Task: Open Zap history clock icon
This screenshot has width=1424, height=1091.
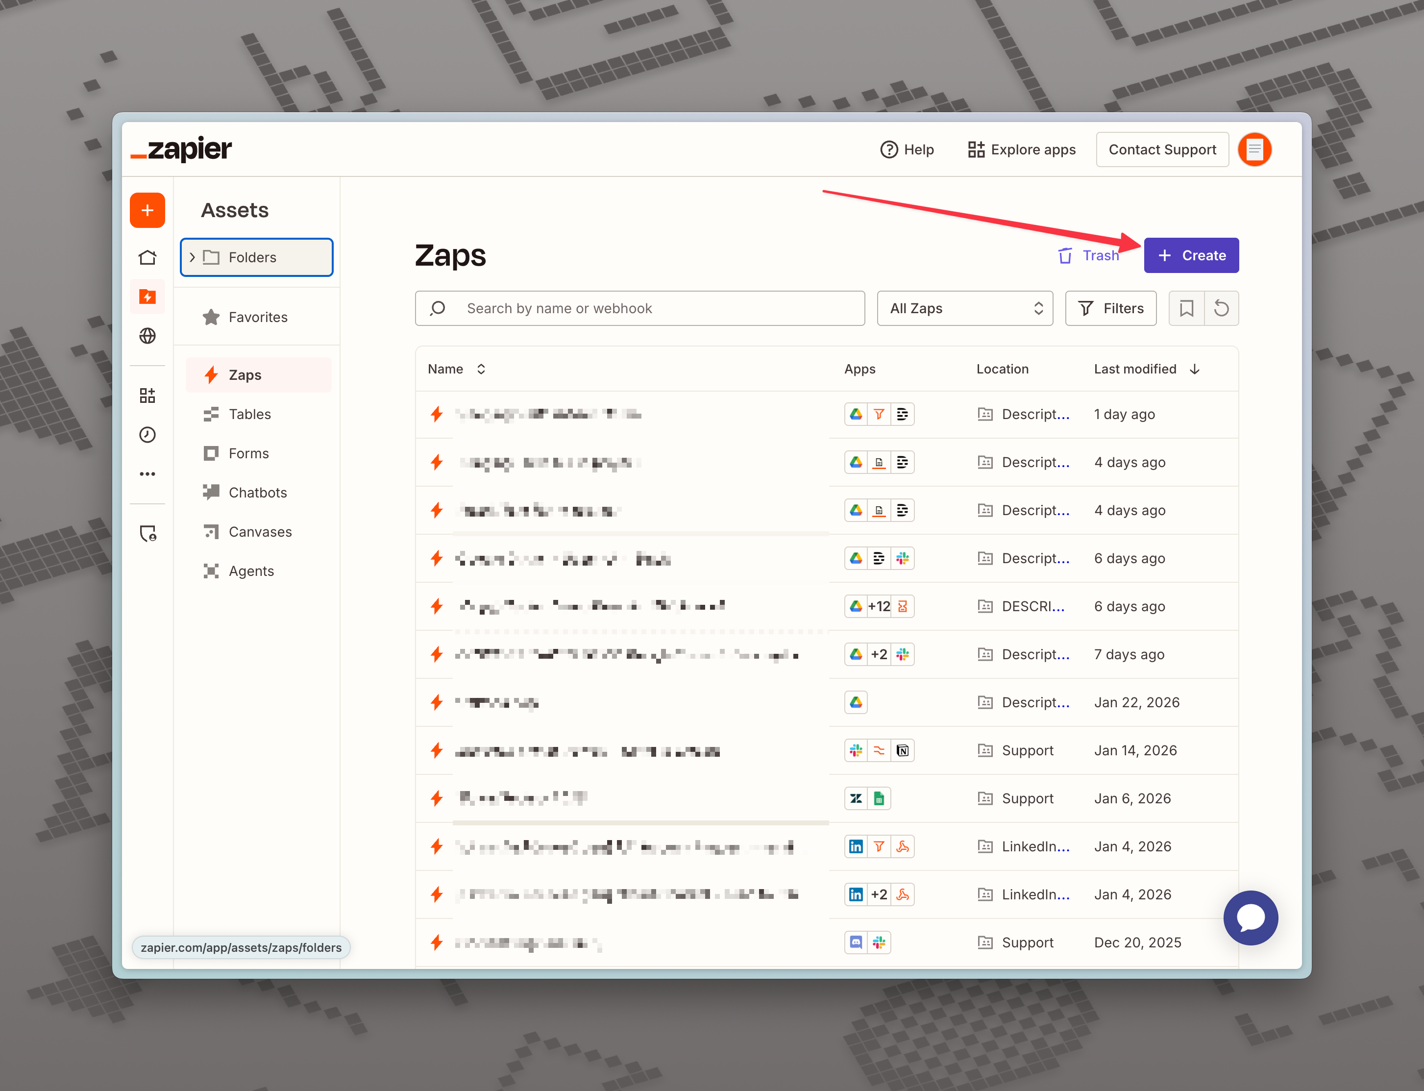Action: 147,434
